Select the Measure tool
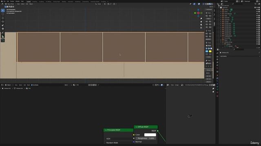Image resolution: width=261 pixels, height=146 pixels. point(3,36)
